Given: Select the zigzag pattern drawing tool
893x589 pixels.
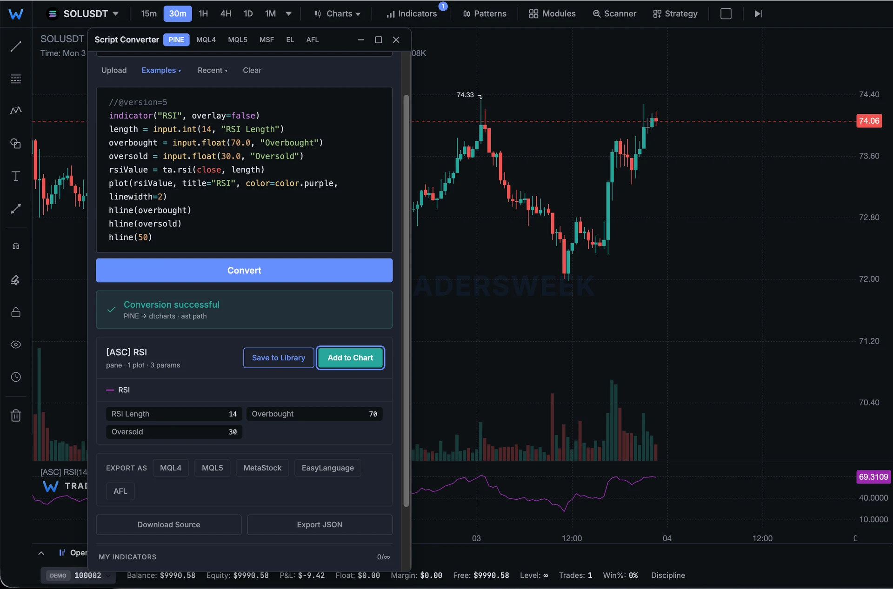Looking at the screenshot, I should pos(16,111).
